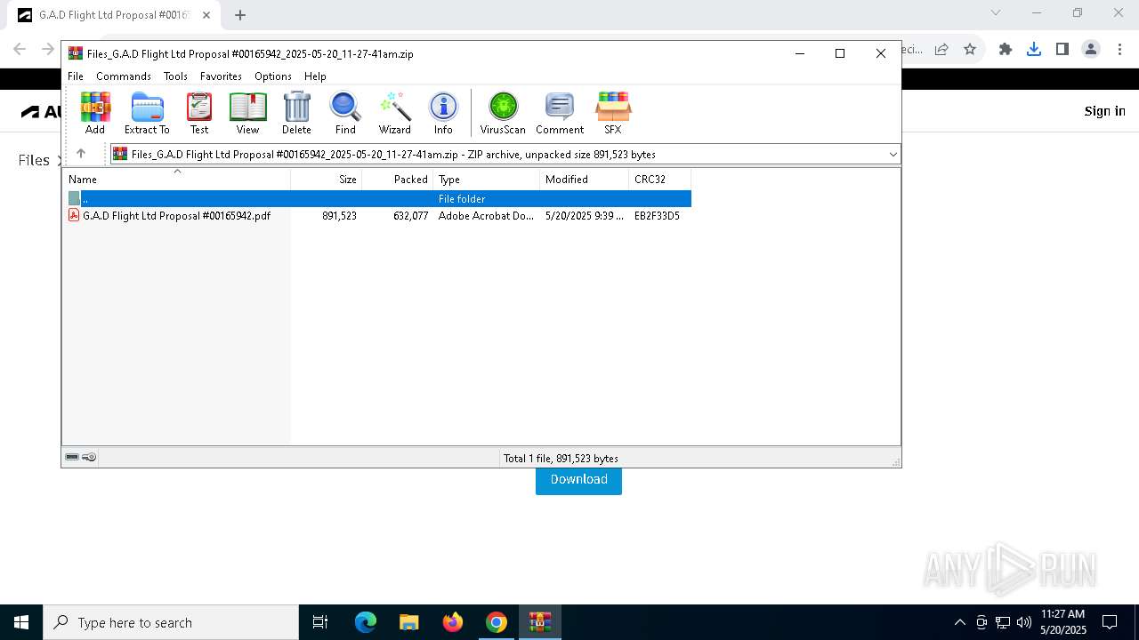Click WinRAR taskbar icon
Viewport: 1139px width, 640px height.
coord(540,622)
